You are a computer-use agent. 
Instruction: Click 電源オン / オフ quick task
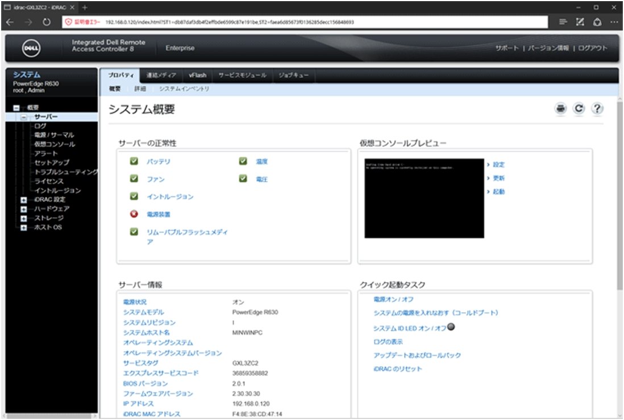tap(393, 299)
